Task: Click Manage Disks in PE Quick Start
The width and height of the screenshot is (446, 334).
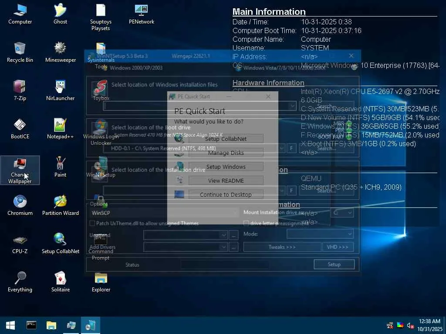Action: [x=226, y=153]
